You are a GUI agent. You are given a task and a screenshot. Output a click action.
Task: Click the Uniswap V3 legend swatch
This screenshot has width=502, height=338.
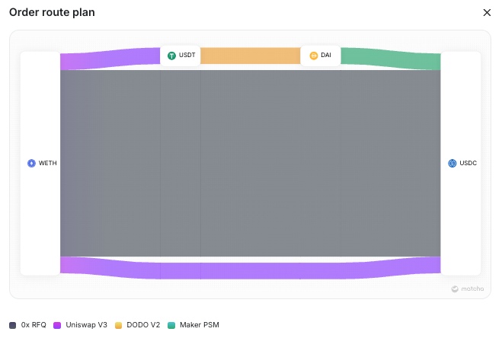56,325
